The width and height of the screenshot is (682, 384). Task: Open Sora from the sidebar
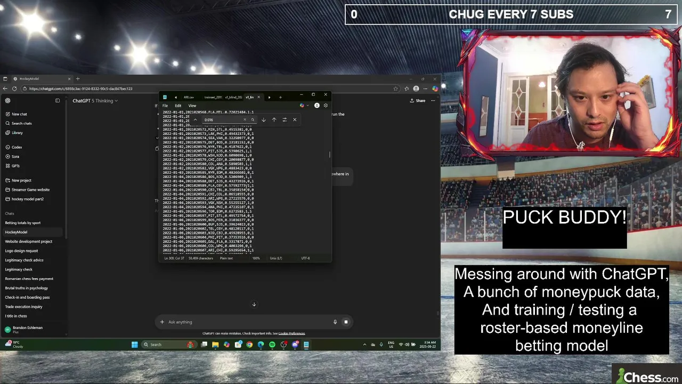(x=15, y=156)
